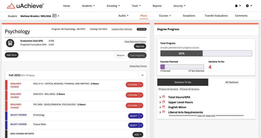The height and width of the screenshot is (138, 261).
Task: Go to the Home page
Action: 66,6
